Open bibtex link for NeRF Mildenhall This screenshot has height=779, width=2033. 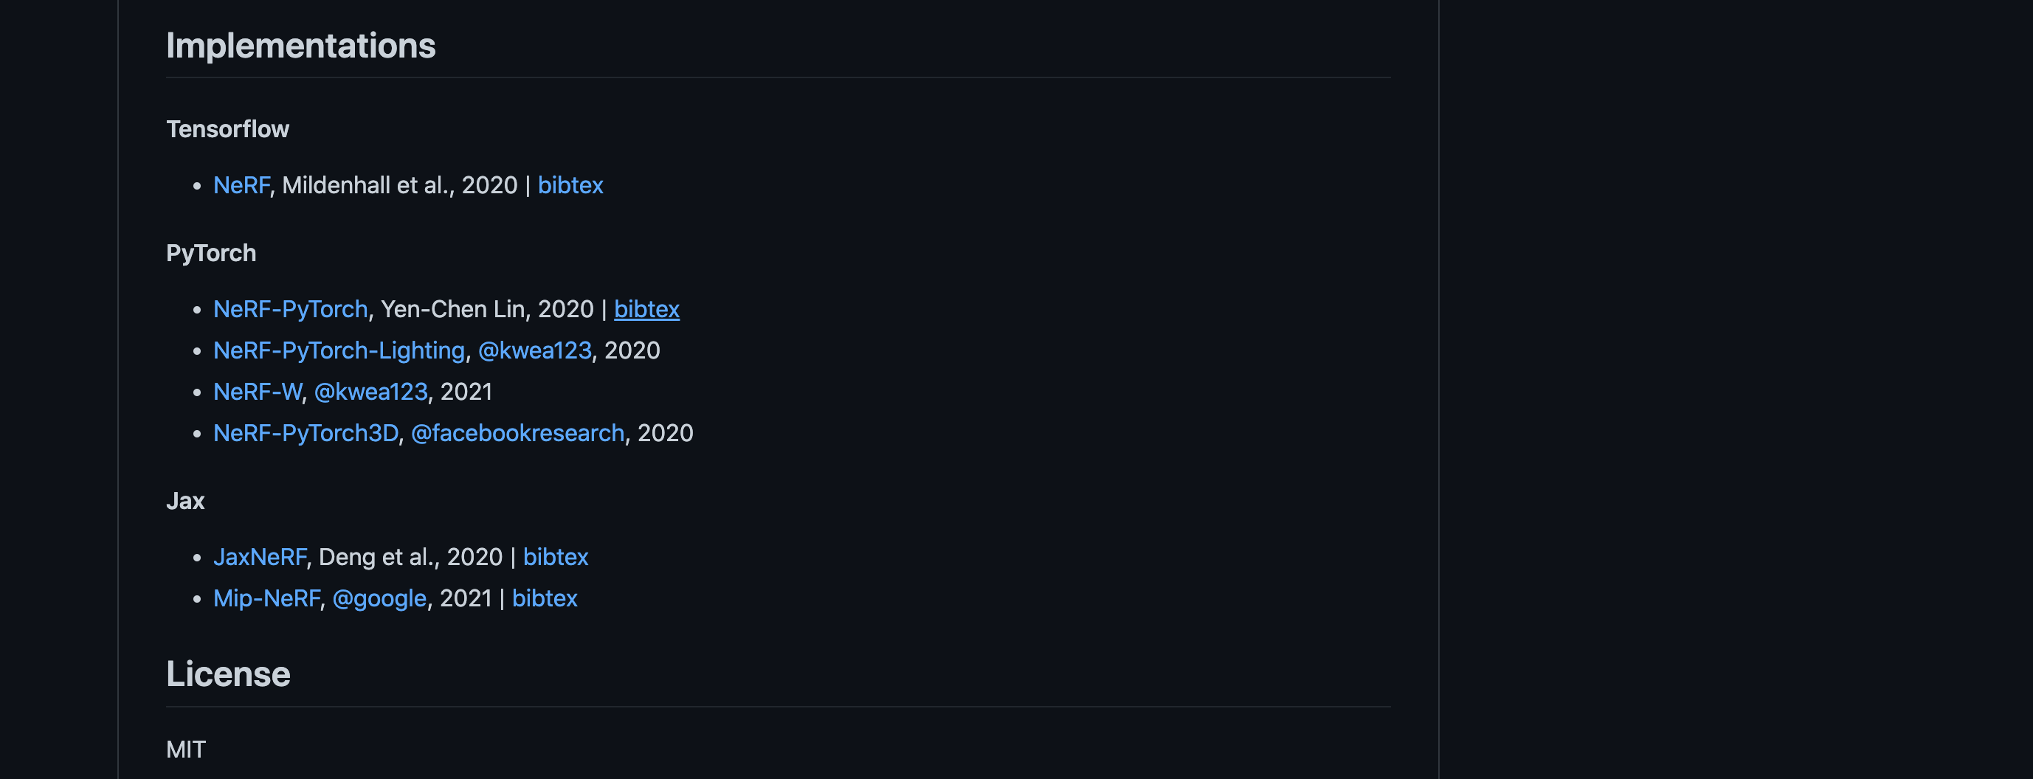point(570,185)
